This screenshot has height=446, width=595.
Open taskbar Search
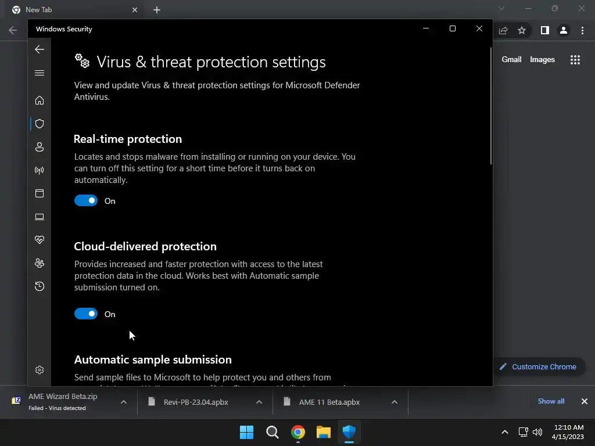click(273, 431)
